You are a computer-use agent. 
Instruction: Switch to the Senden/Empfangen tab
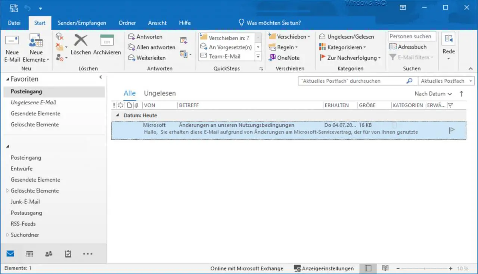pos(82,23)
